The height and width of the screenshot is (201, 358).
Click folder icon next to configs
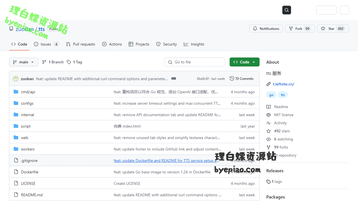click(x=16, y=103)
